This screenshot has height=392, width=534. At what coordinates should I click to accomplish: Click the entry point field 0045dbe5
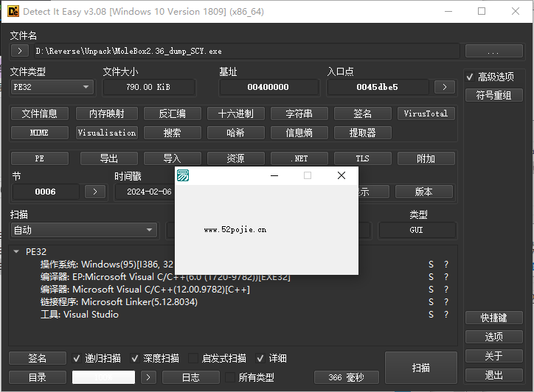(x=378, y=87)
